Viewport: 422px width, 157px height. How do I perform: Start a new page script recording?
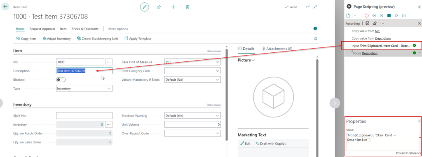pos(348,16)
